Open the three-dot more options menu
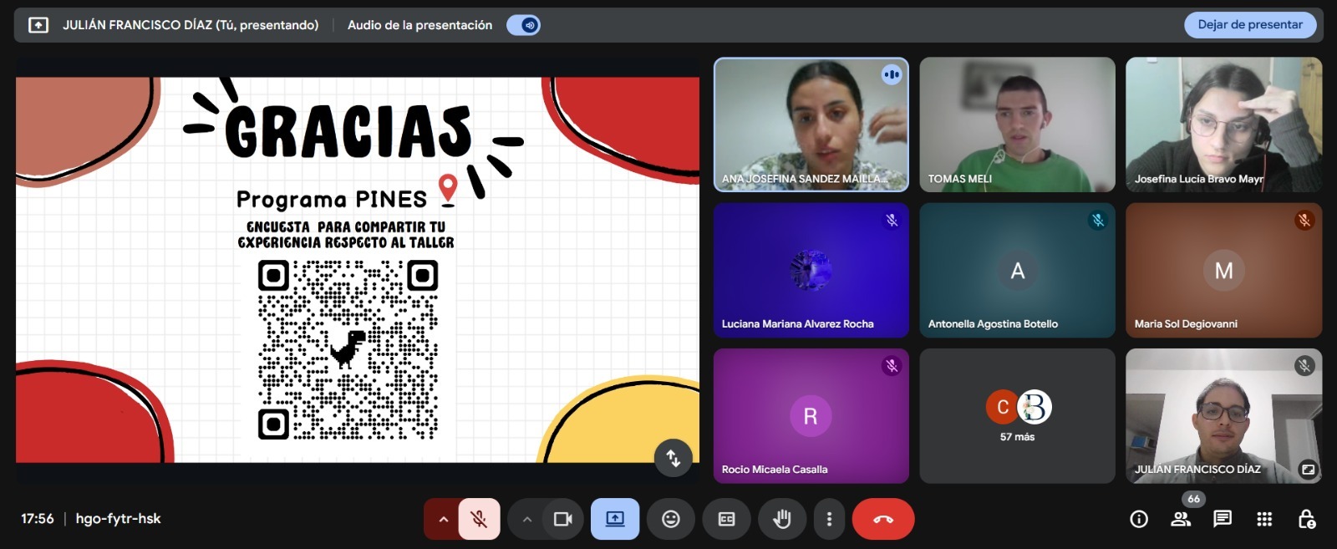This screenshot has width=1337, height=549. 829,519
